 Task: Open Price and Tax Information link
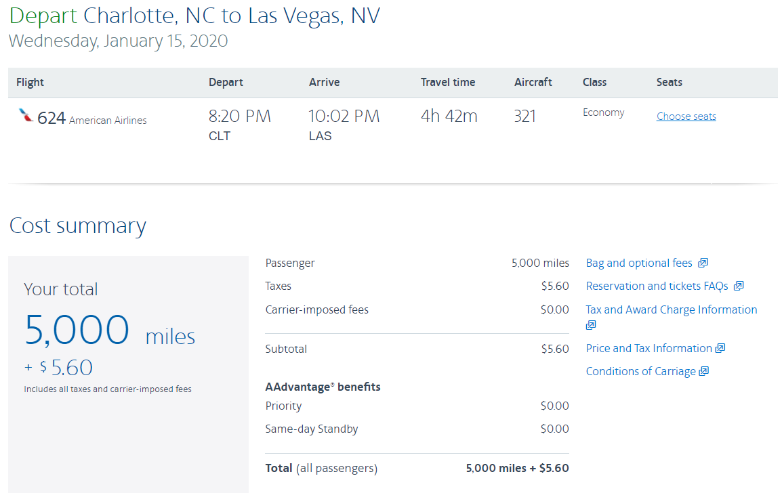tap(649, 349)
